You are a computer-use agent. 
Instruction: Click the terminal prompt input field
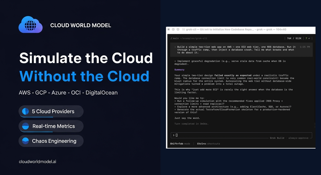click(x=241, y=135)
